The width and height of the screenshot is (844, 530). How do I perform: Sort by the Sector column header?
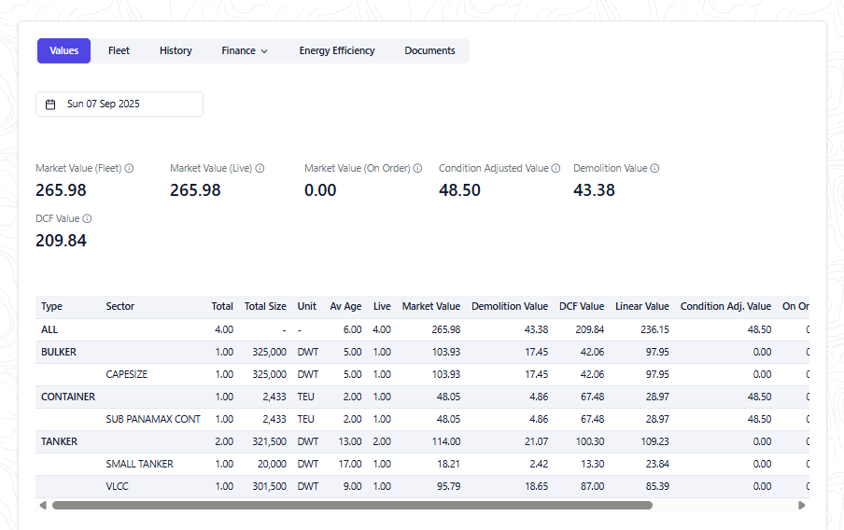coord(120,306)
